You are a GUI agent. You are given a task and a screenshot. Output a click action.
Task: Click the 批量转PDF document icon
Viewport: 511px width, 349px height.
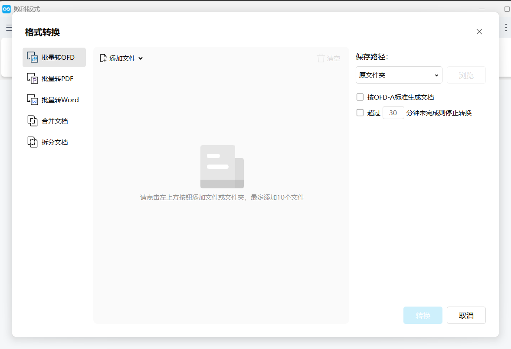[32, 78]
